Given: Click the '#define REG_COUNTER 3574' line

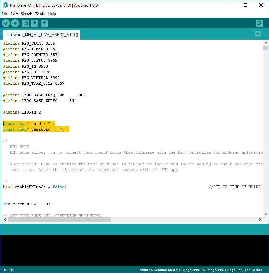Looking at the screenshot, I should 31,55.
